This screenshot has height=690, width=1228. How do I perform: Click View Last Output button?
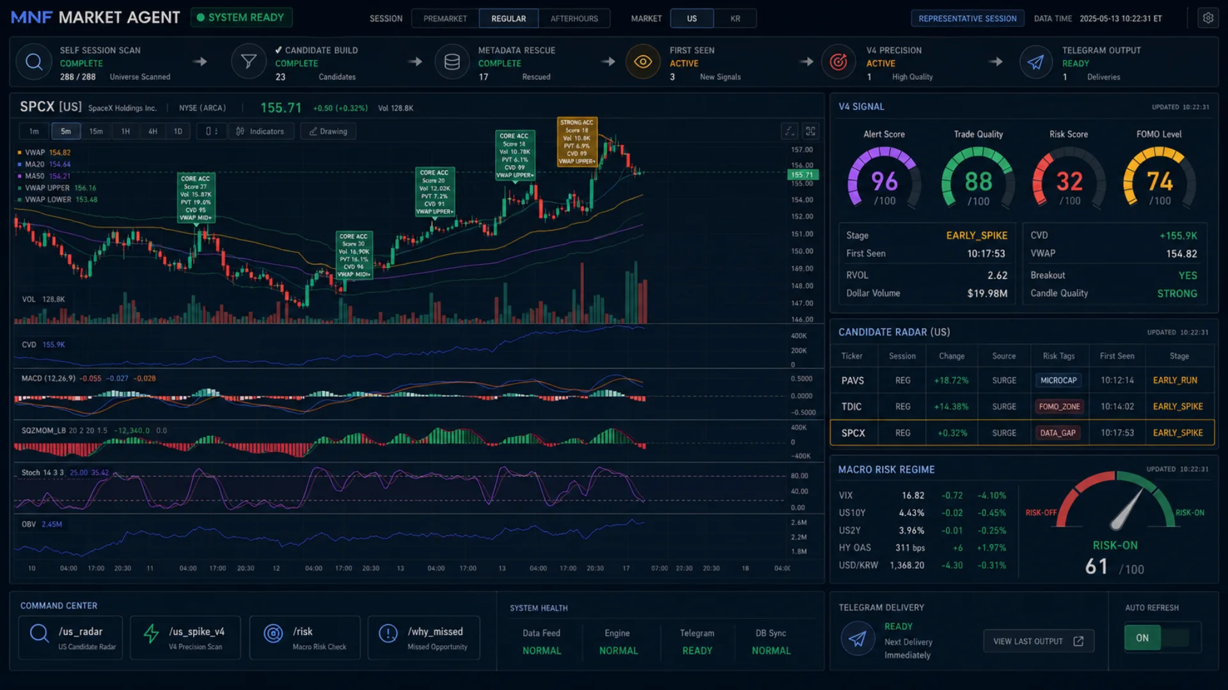[x=1039, y=641]
